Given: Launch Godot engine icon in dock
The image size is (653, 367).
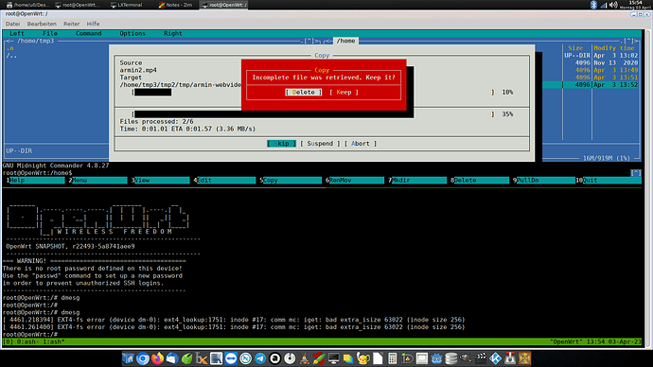Looking at the screenshot, I should tap(436, 358).
